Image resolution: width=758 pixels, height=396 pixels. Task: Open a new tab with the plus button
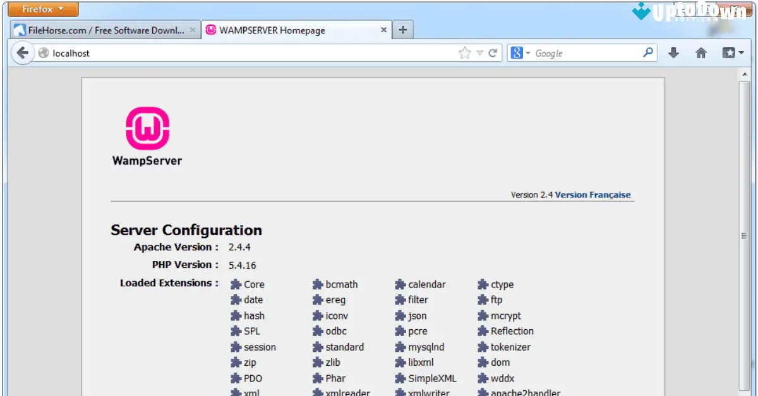coord(403,28)
